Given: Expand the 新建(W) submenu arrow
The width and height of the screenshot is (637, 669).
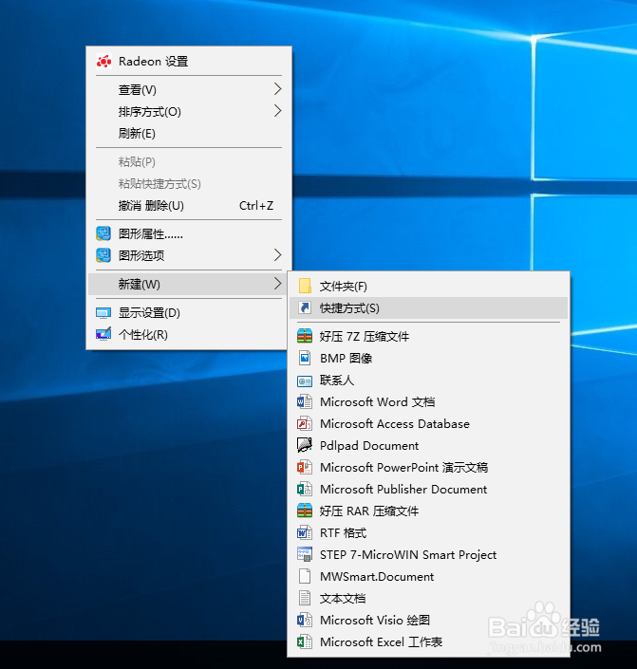Looking at the screenshot, I should click(x=277, y=284).
